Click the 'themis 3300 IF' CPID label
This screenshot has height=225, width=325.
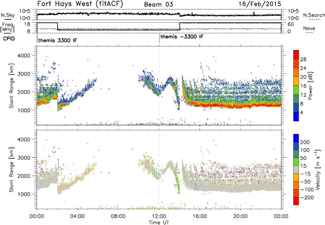pyautogui.click(x=58, y=40)
